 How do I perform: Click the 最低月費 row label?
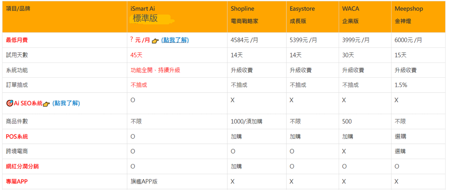coord(17,40)
